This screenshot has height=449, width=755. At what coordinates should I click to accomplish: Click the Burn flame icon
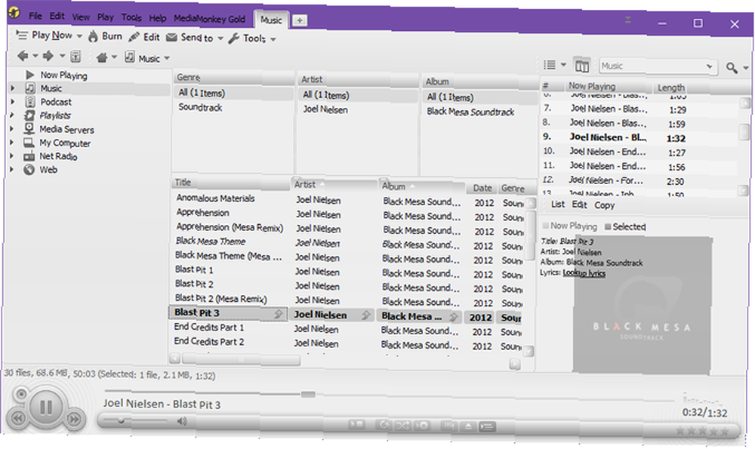93,36
